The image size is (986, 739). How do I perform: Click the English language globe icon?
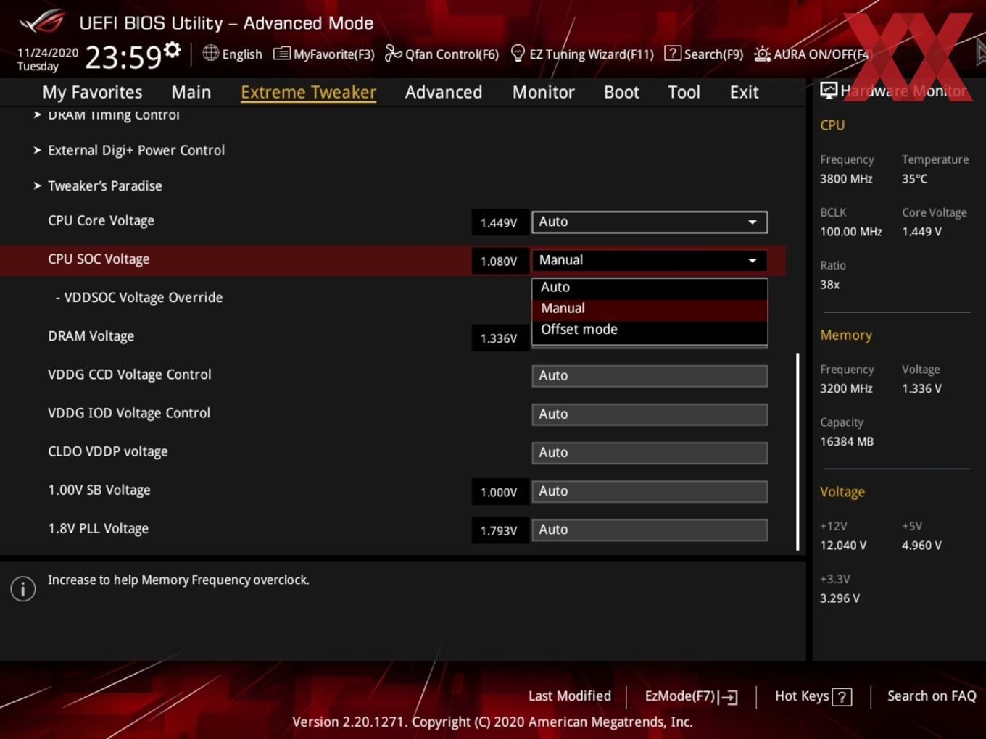click(210, 53)
